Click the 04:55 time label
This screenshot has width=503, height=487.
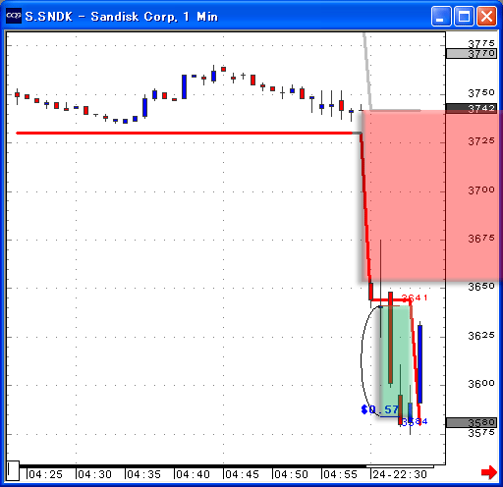340,474
